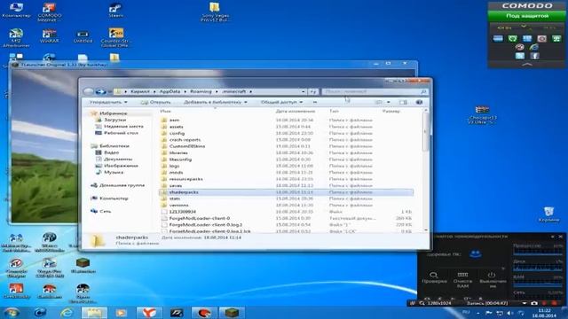
Task: Select the crash-reports folder
Action: pos(185,140)
